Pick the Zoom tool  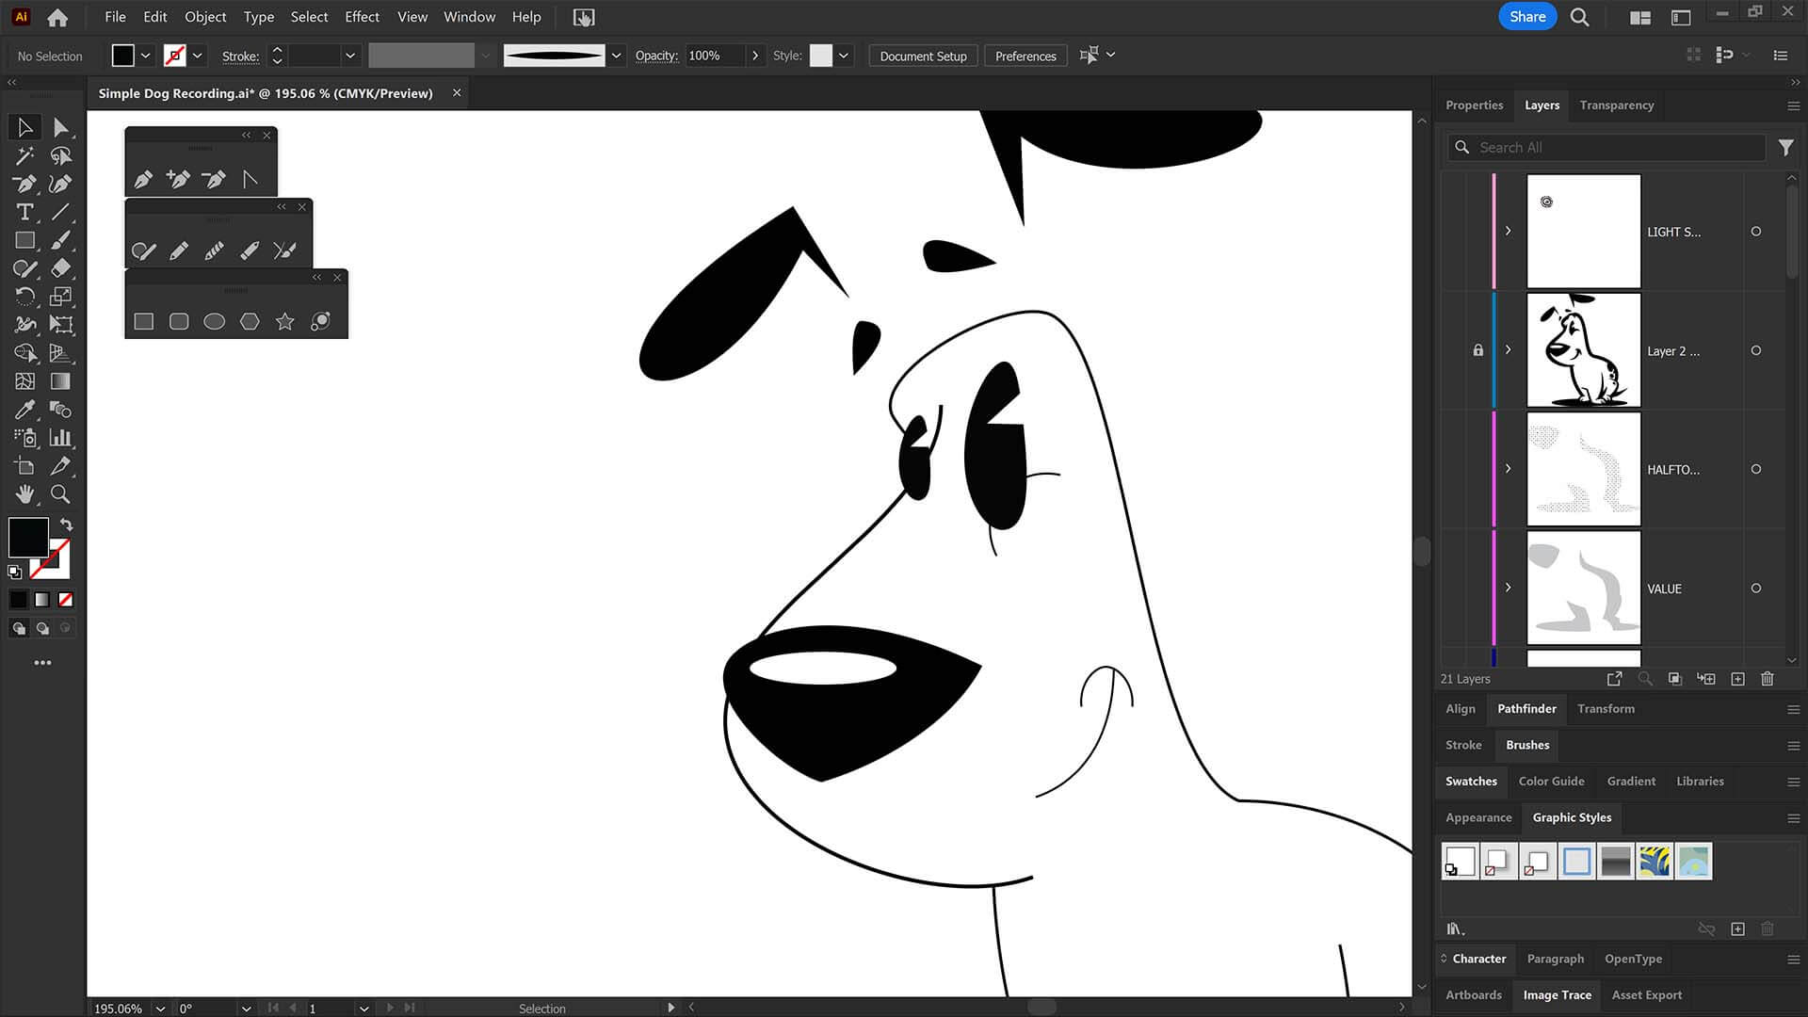[60, 494]
